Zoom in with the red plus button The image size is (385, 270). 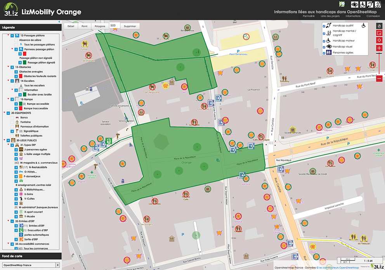point(379,48)
